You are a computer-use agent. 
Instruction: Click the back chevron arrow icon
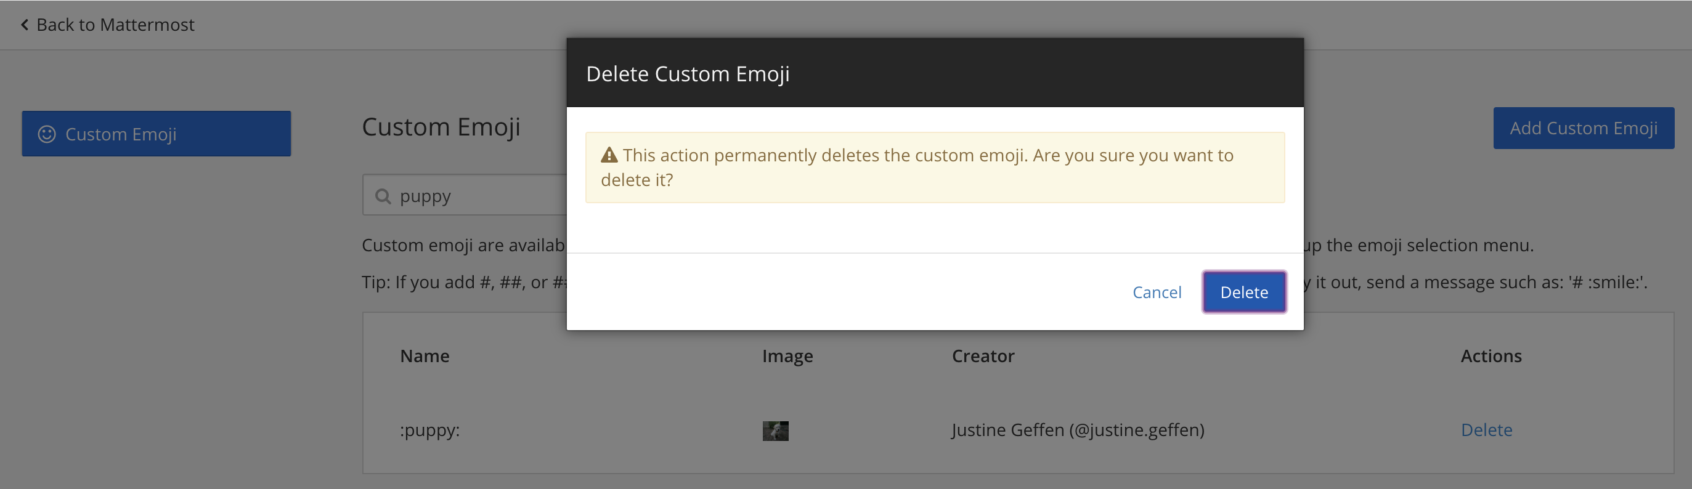(24, 25)
